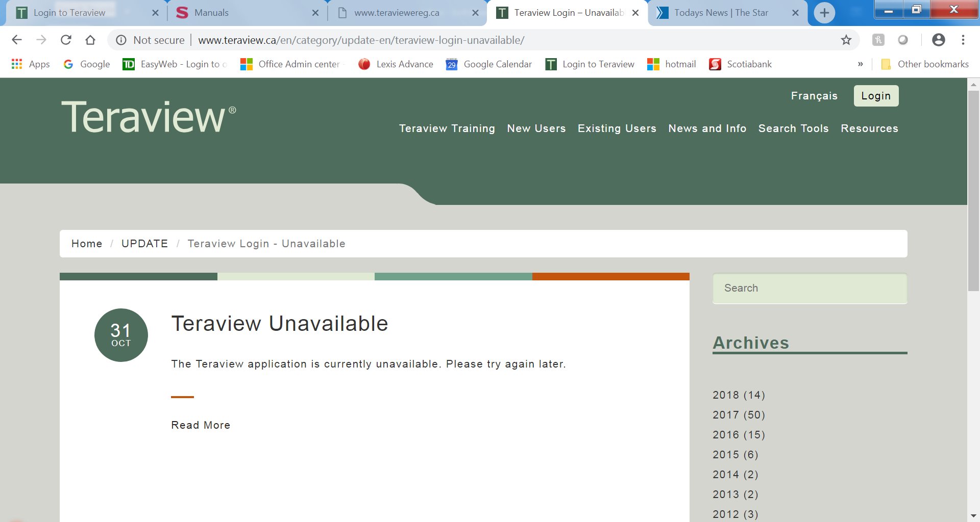The width and height of the screenshot is (980, 522).
Task: Close the Teraview Login Unavailable tab
Action: [x=635, y=13]
